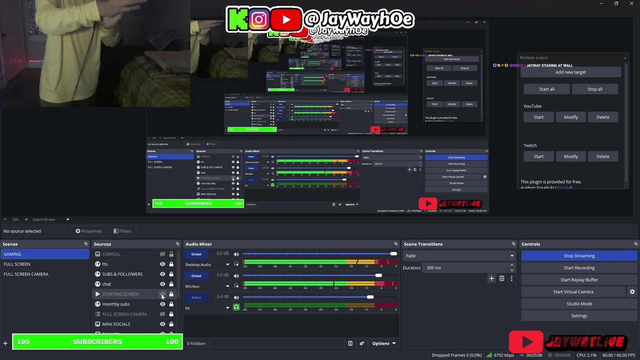Add a new scene with plus icon
Viewport: 640px width, 360px height.
tap(5, 343)
